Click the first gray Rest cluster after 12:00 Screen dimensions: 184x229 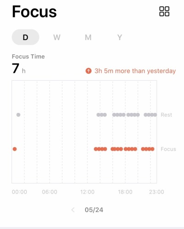(x=102, y=115)
